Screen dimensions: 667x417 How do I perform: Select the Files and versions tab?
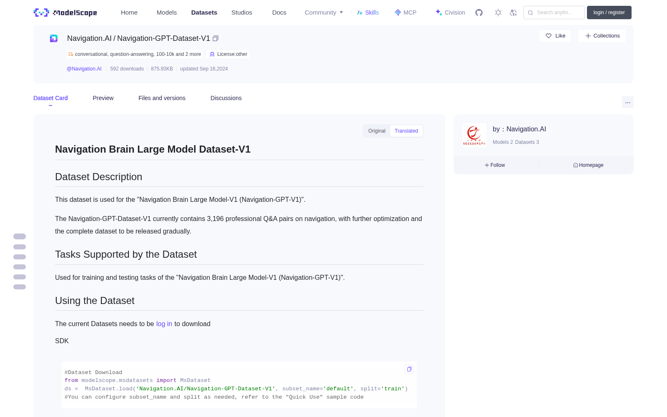coord(162,98)
